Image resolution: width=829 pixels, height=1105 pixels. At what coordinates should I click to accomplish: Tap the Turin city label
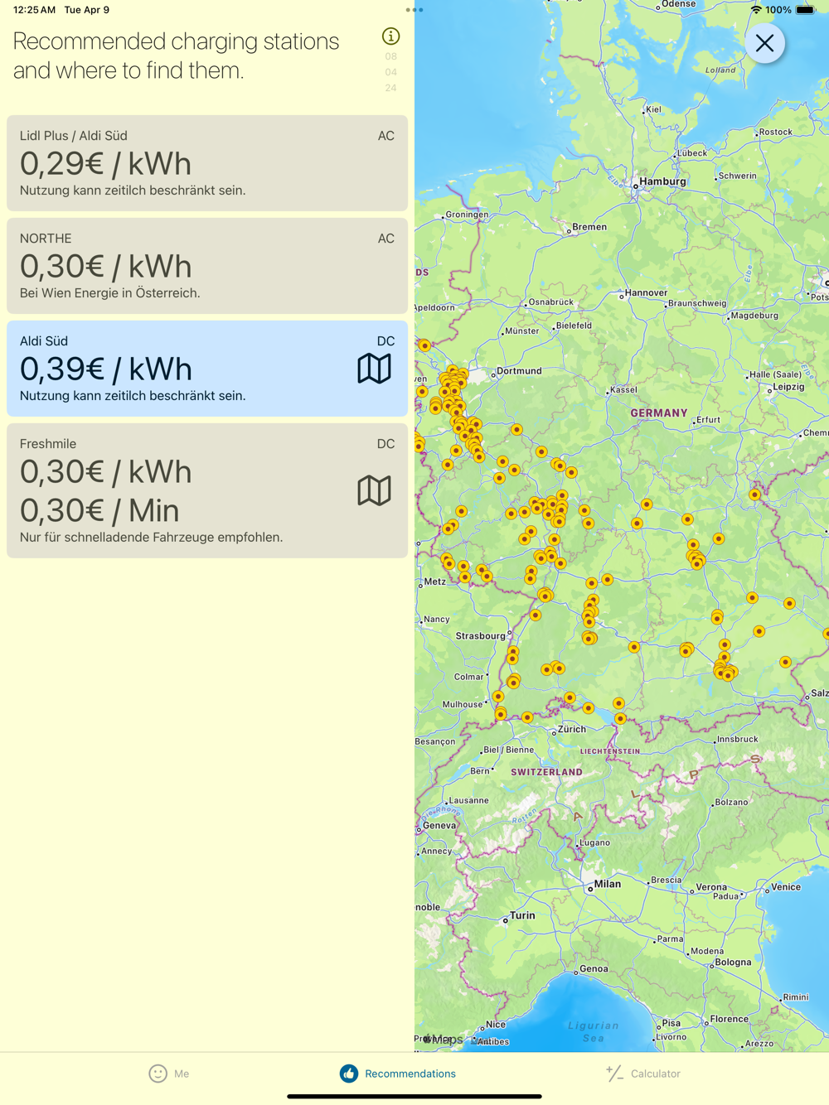522,915
